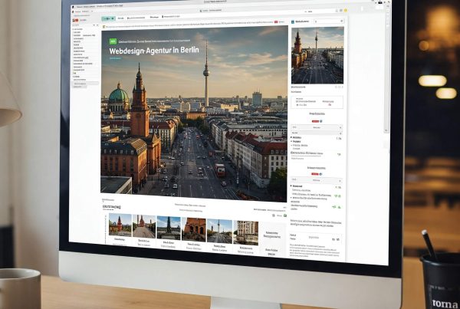The width and height of the screenshot is (460, 309).
Task: Select gallery thumbnail of red brick arches
Action: [x=194, y=229]
